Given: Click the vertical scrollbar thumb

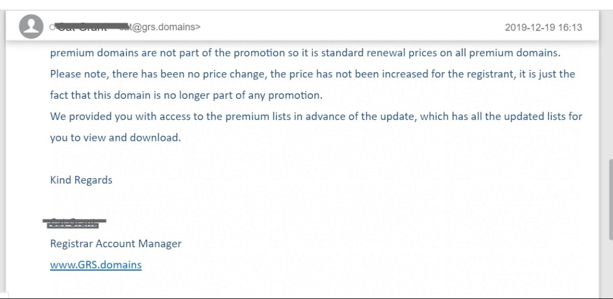Looking at the screenshot, I should (x=611, y=199).
